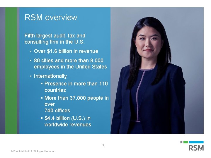This screenshot has width=211, height=158.
Task: Click line 'employees in the United States'
Action: point(70,67)
